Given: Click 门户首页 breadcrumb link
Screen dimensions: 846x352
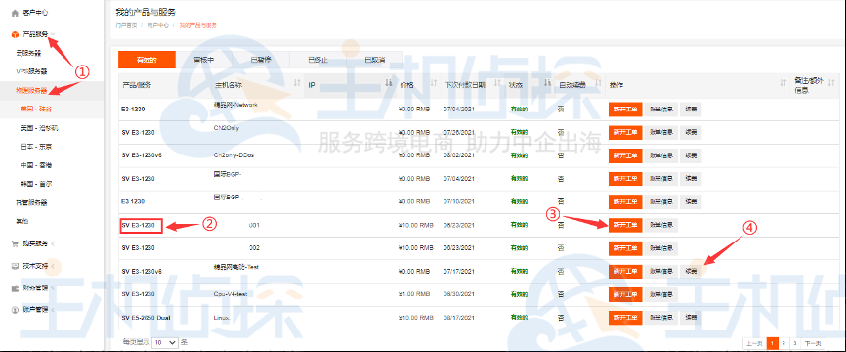Looking at the screenshot, I should click(126, 25).
